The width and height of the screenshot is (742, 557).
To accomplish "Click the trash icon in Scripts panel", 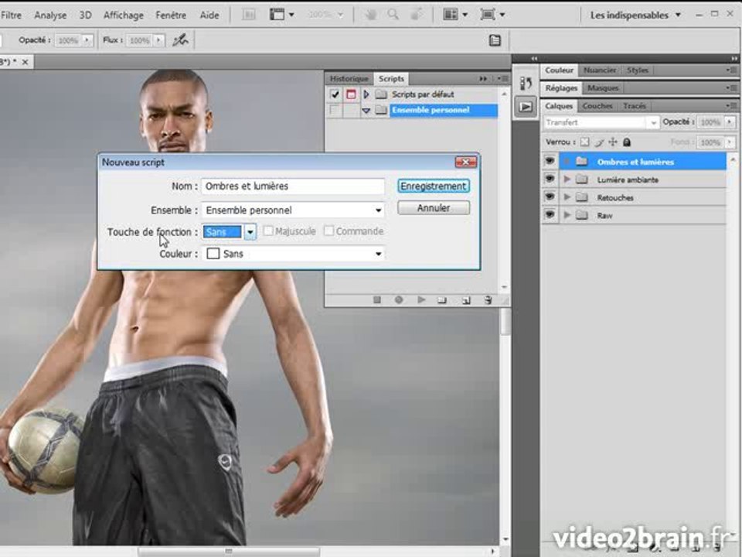I will [488, 300].
